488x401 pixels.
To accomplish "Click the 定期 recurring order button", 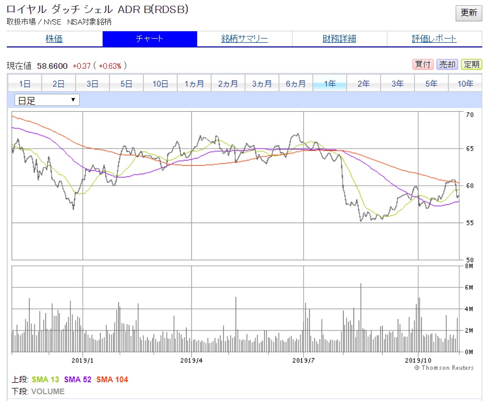I will 471,65.
